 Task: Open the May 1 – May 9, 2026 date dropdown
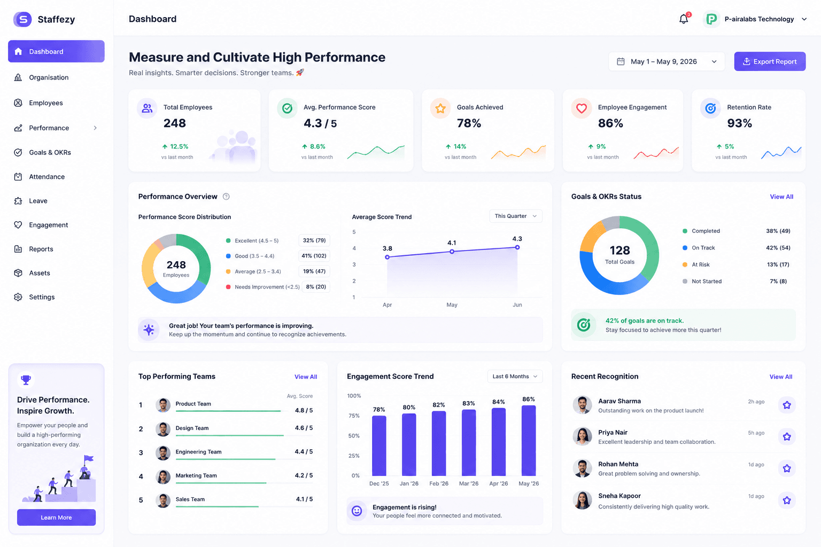[x=667, y=61]
